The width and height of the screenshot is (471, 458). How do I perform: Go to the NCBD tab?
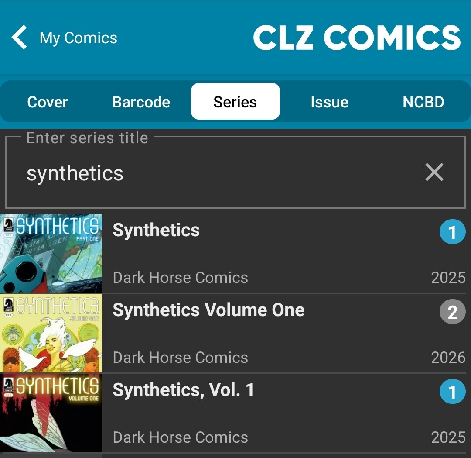coord(423,102)
